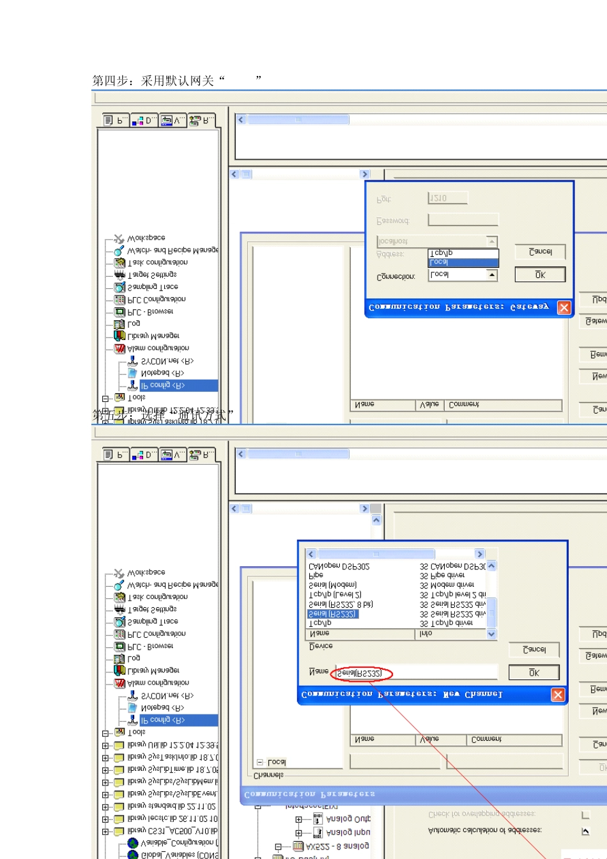Expand library standard.lib node
607x859 pixels.
pyautogui.click(x=106, y=807)
